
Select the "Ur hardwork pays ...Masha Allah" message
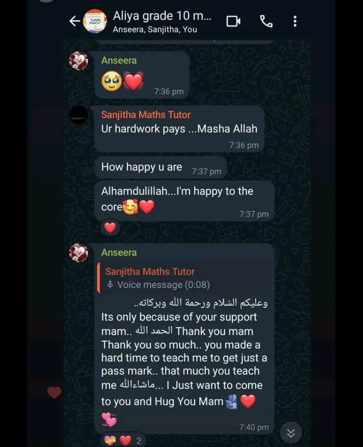[x=179, y=129]
